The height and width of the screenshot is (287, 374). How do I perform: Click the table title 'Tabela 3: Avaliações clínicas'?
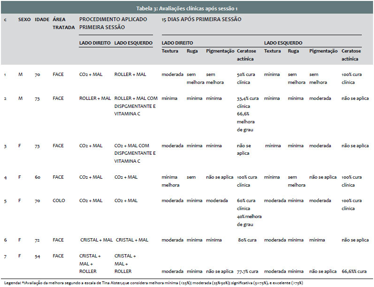[x=187, y=9]
